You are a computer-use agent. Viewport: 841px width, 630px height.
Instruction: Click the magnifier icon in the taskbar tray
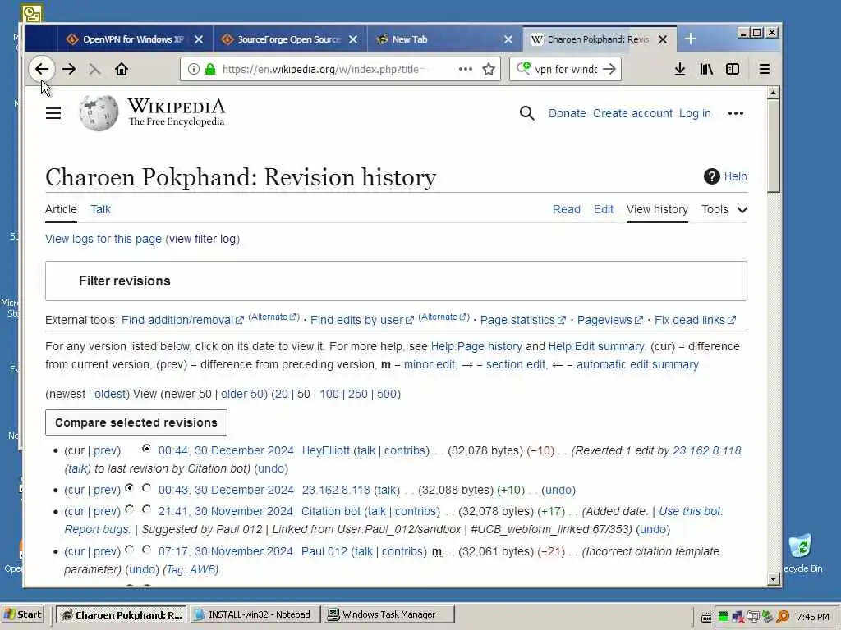pos(783,617)
